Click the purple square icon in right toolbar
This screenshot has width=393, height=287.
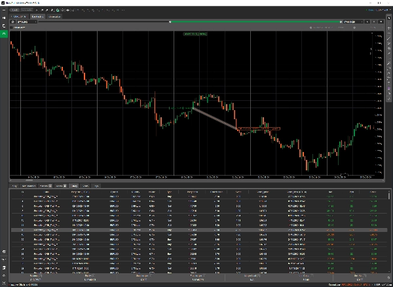pos(389,88)
